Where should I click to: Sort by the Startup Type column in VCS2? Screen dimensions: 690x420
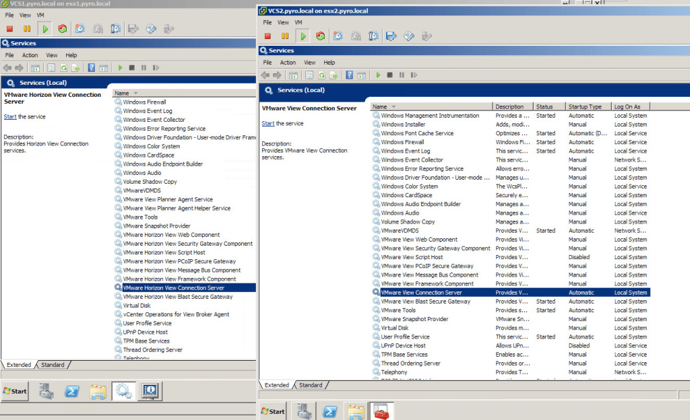[584, 106]
